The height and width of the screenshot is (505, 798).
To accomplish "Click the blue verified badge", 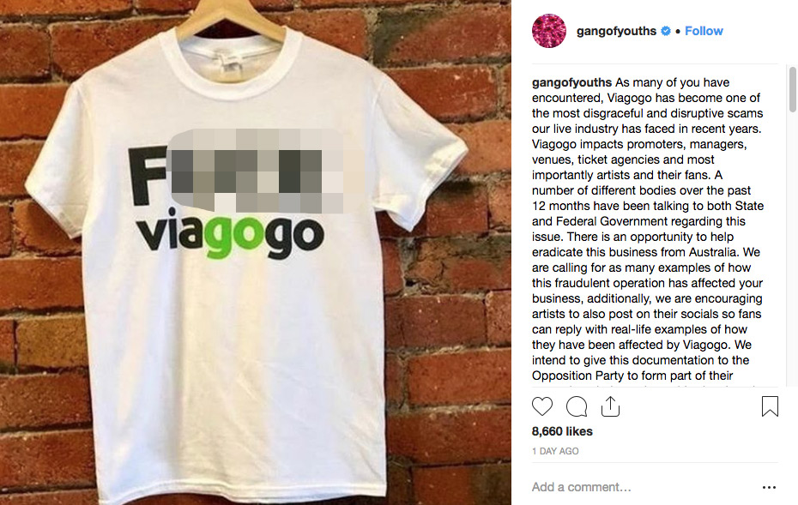I will (666, 31).
